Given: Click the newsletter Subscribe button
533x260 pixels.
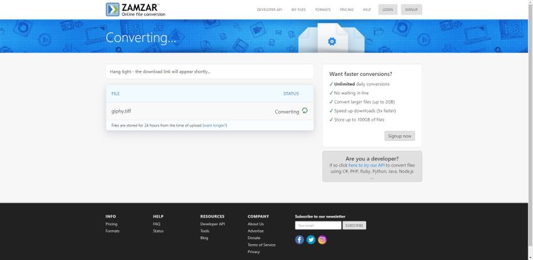Looking at the screenshot, I should [354, 226].
